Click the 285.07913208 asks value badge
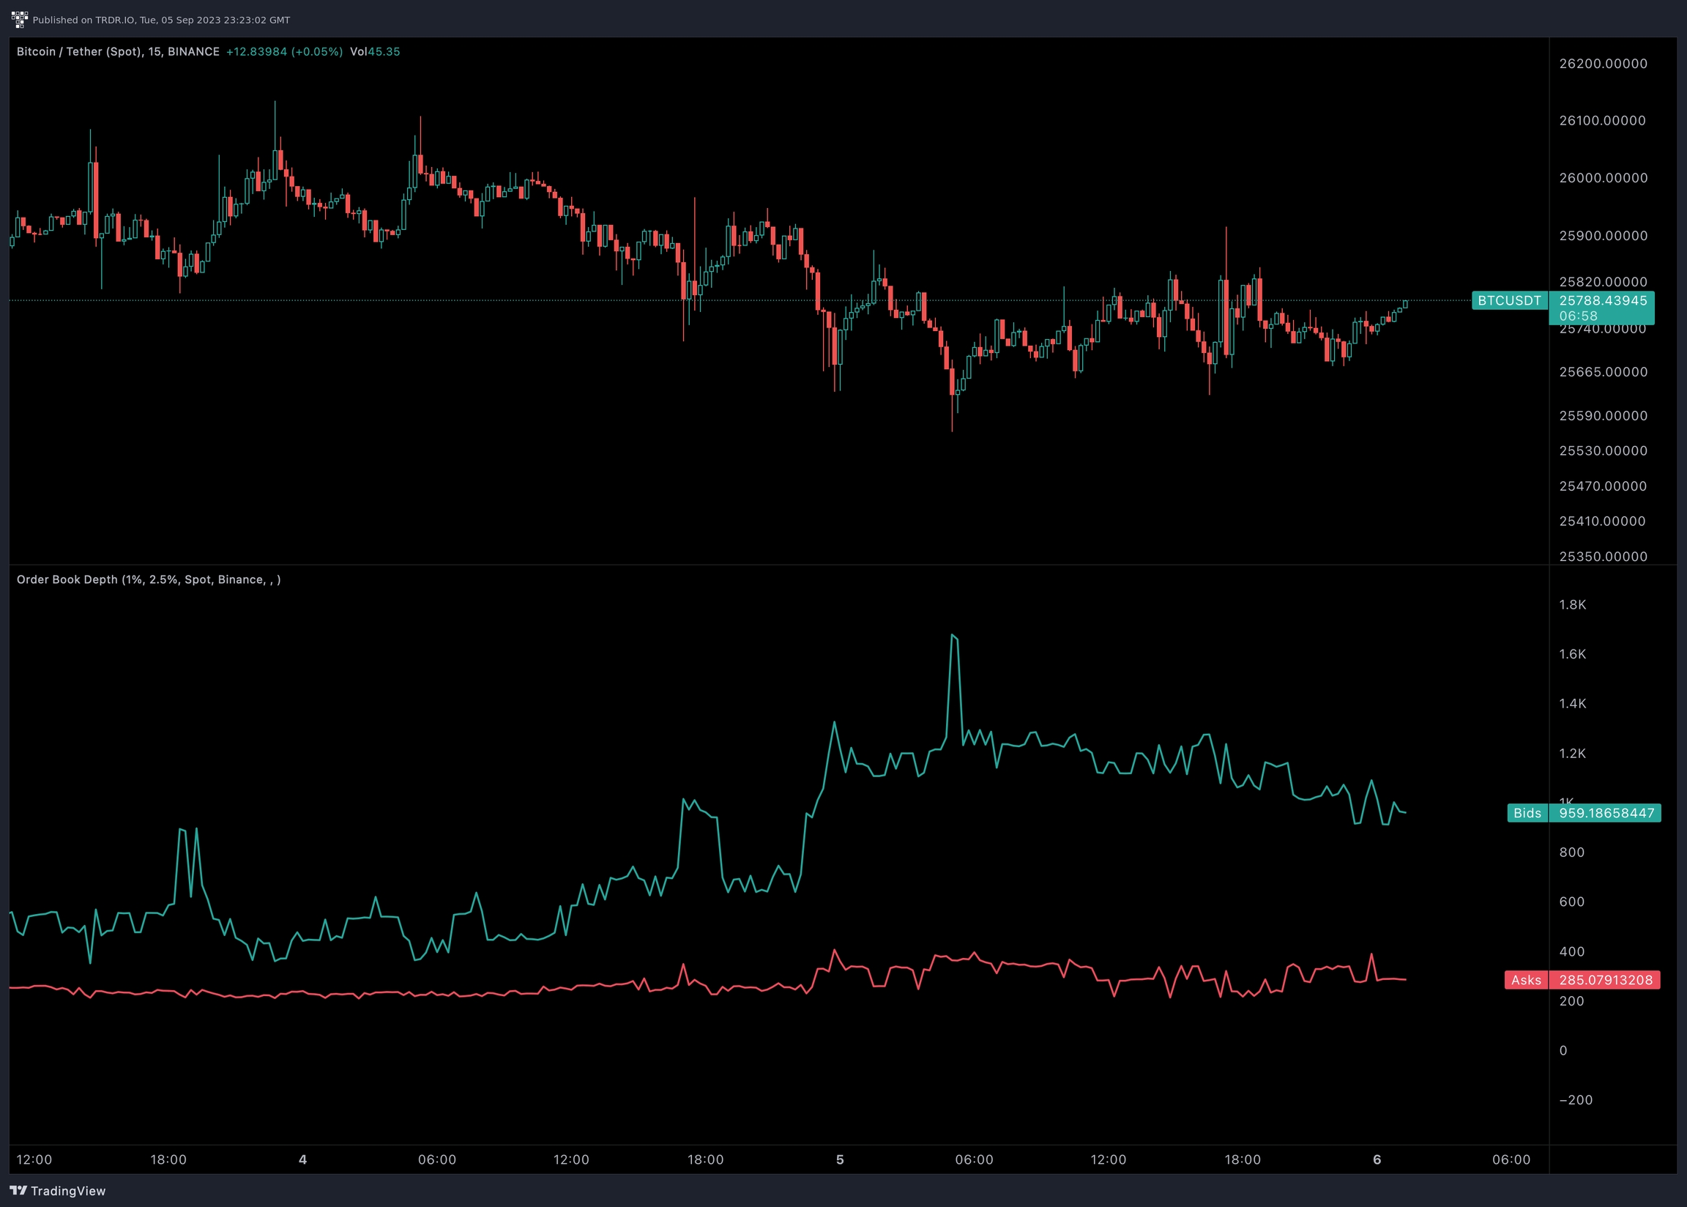Viewport: 1687px width, 1207px height. [1605, 979]
